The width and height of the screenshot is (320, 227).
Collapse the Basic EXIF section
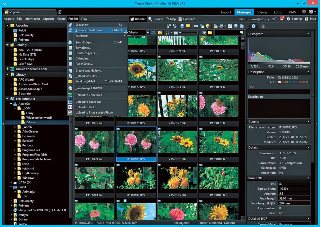308,178
